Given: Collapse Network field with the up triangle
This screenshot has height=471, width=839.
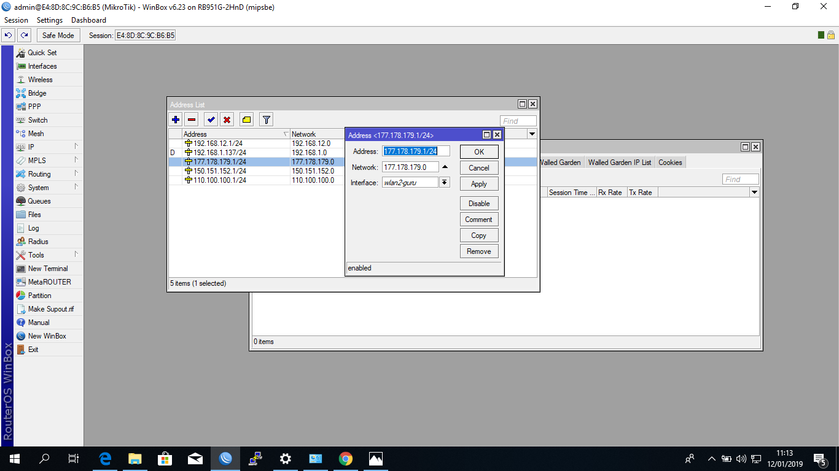Looking at the screenshot, I should 445,167.
